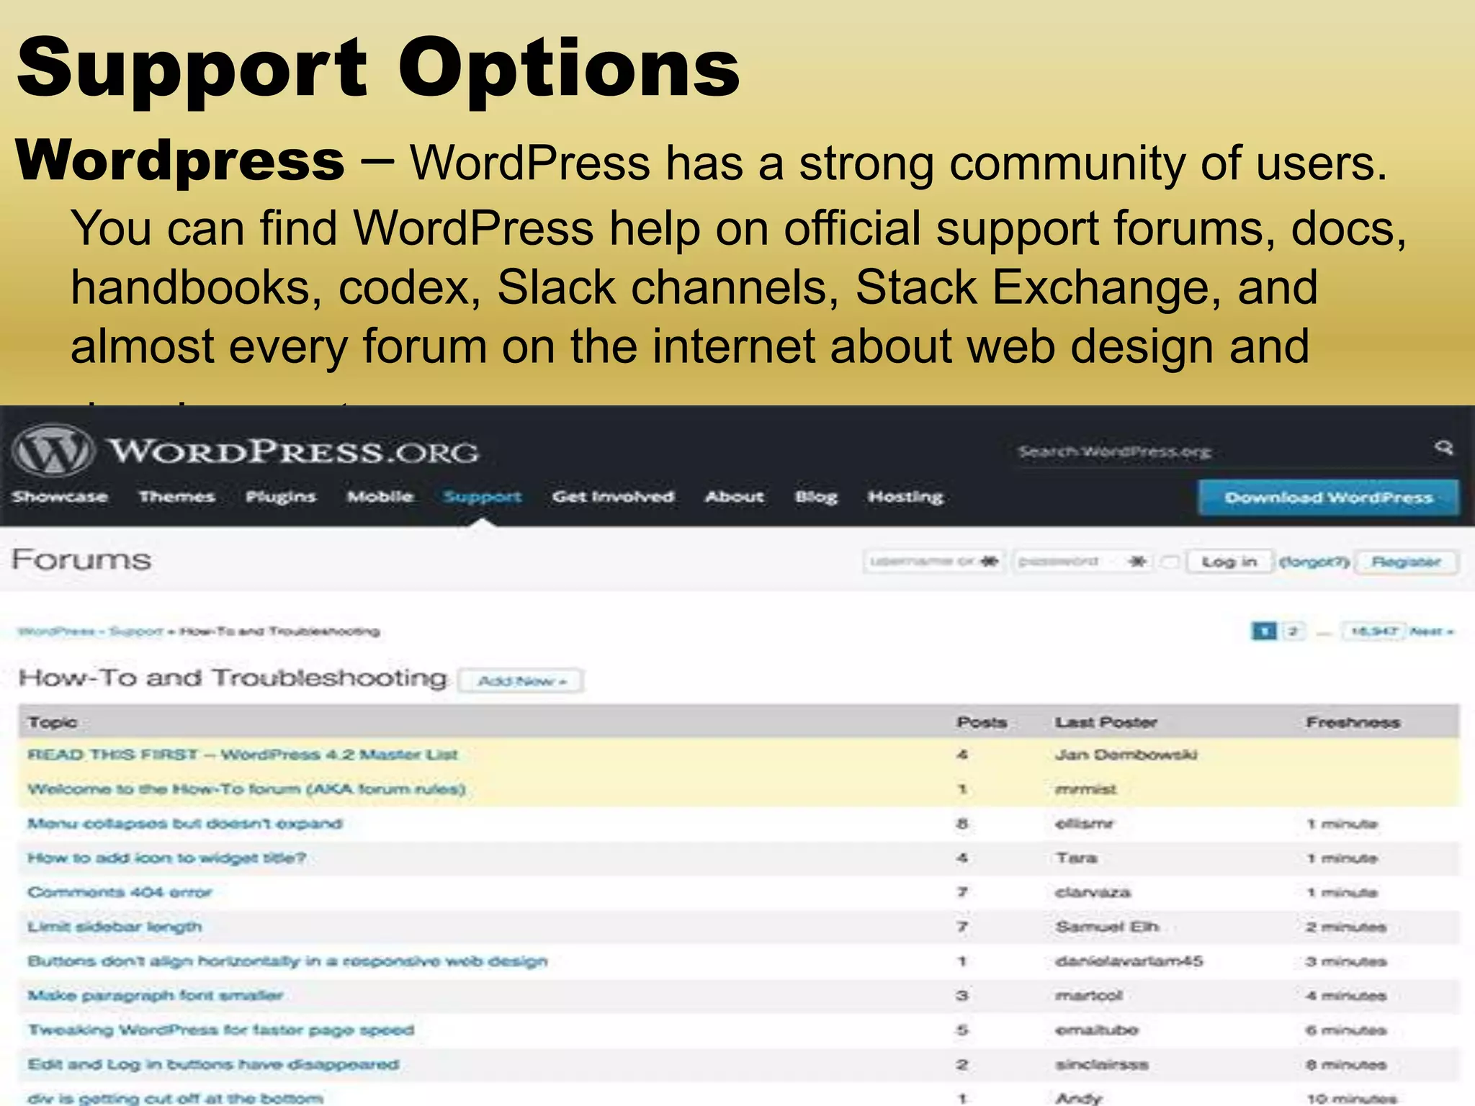The height and width of the screenshot is (1106, 1475).
Task: Open the Get Involved menu item
Action: [x=613, y=497]
